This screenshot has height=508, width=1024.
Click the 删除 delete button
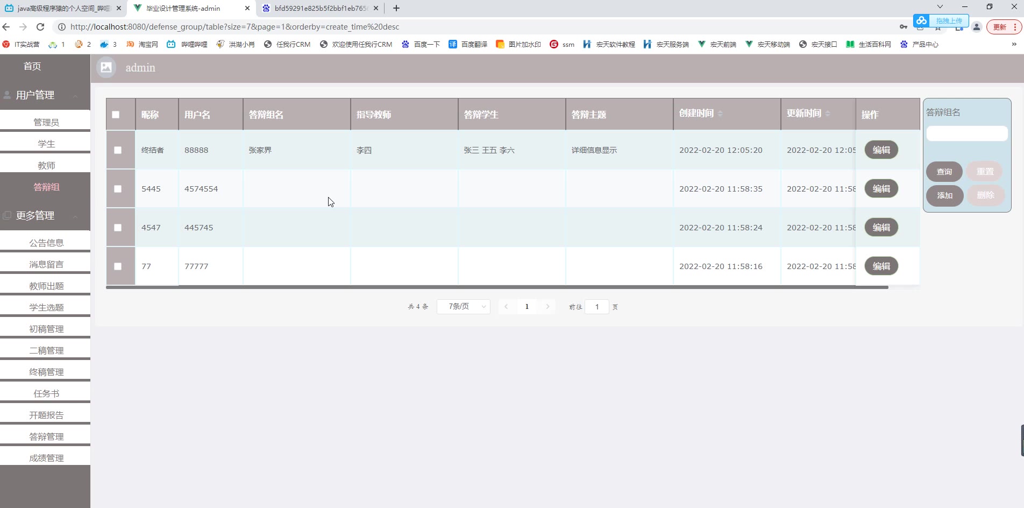pyautogui.click(x=985, y=195)
